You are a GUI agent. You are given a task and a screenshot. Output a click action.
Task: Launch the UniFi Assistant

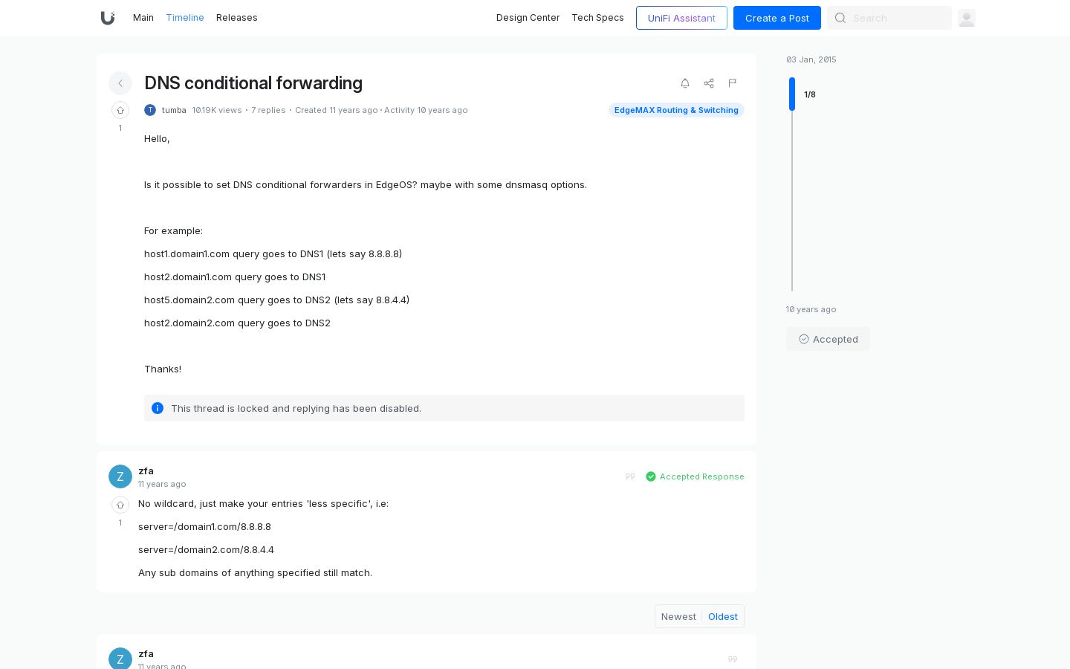coord(681,18)
